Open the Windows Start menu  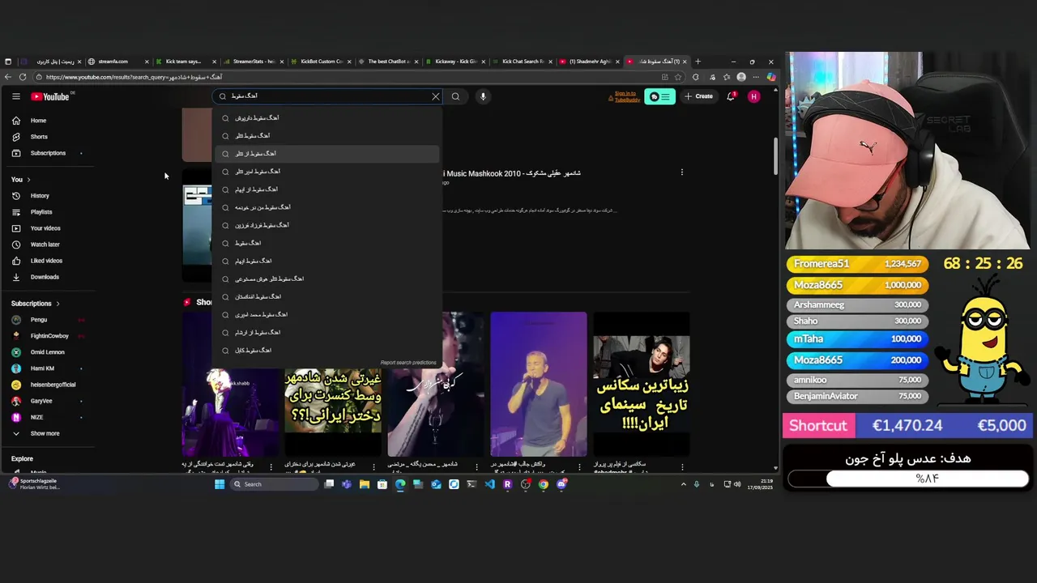click(220, 484)
